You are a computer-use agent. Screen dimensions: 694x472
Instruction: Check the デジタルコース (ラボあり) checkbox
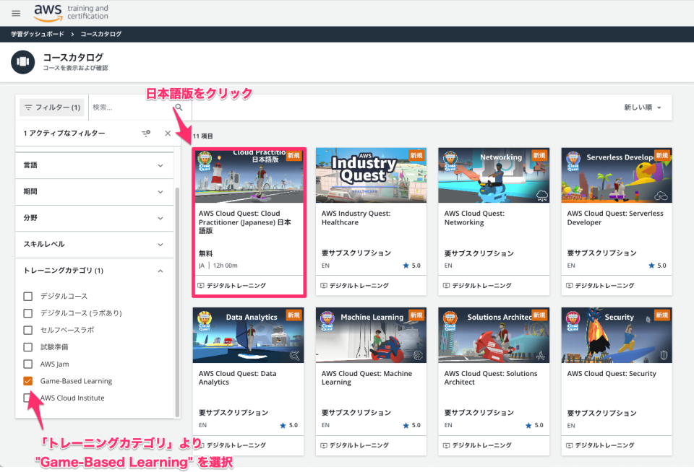(28, 313)
